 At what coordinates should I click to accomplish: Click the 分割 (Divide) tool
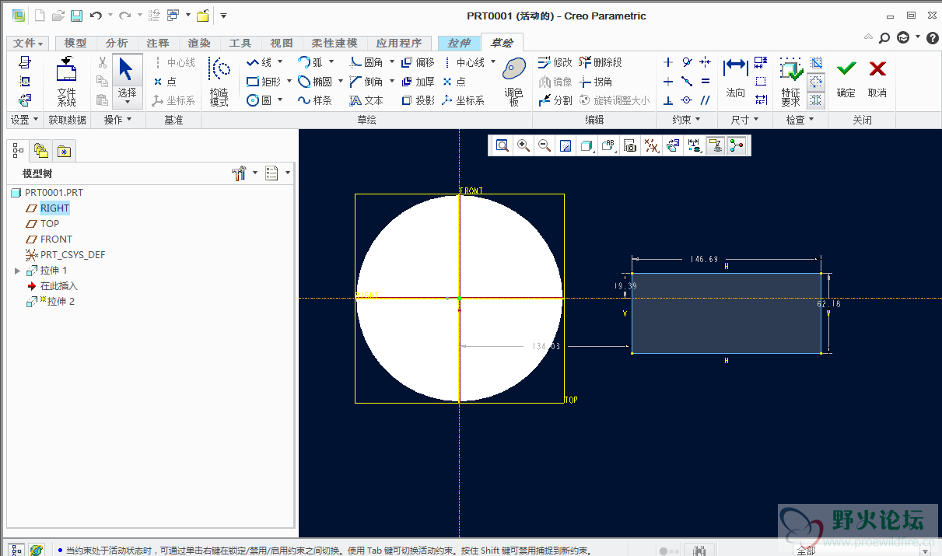click(555, 100)
